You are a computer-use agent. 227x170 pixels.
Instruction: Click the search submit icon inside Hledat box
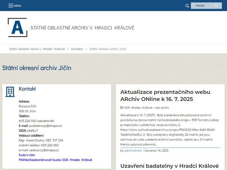tap(216, 6)
